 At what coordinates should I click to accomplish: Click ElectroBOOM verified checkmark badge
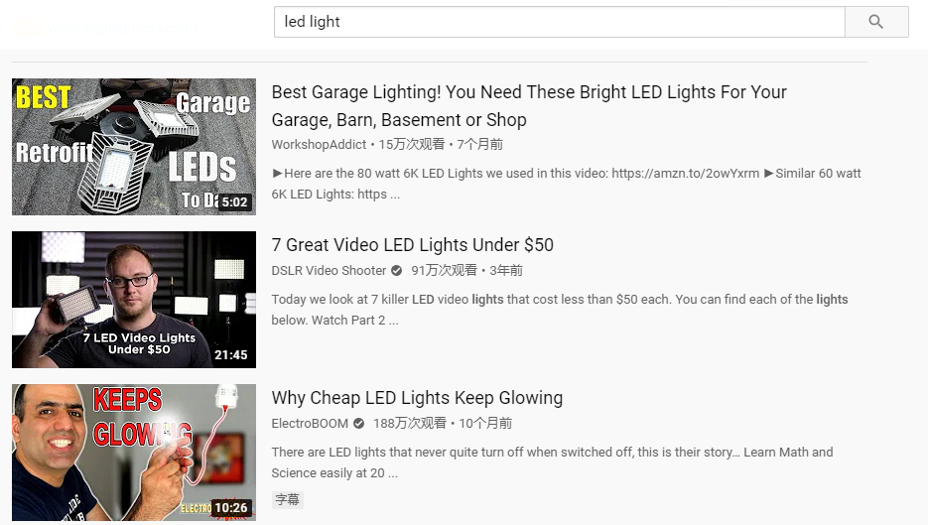(359, 424)
